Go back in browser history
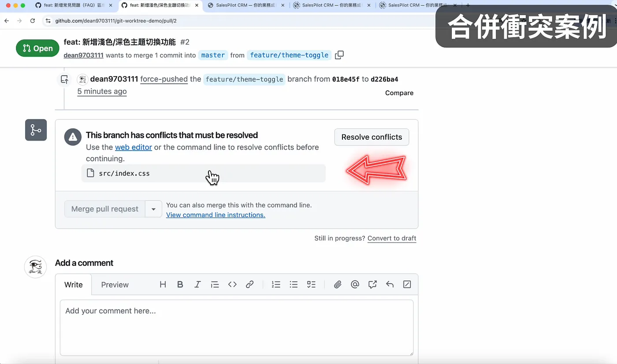The image size is (617, 364). pyautogui.click(x=7, y=21)
